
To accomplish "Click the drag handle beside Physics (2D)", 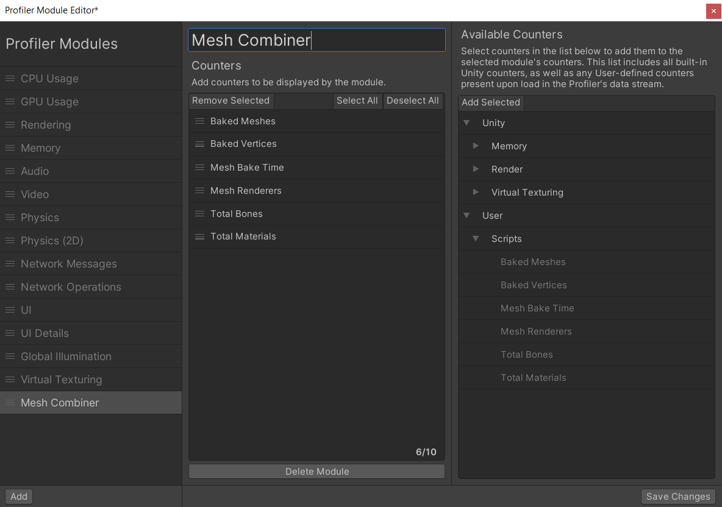I will [10, 241].
